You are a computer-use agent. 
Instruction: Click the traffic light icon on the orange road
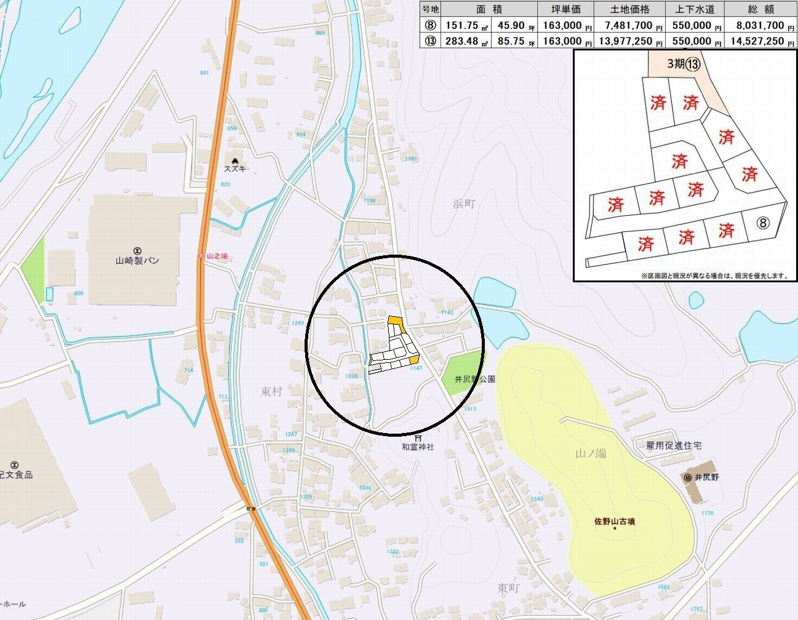[250, 509]
